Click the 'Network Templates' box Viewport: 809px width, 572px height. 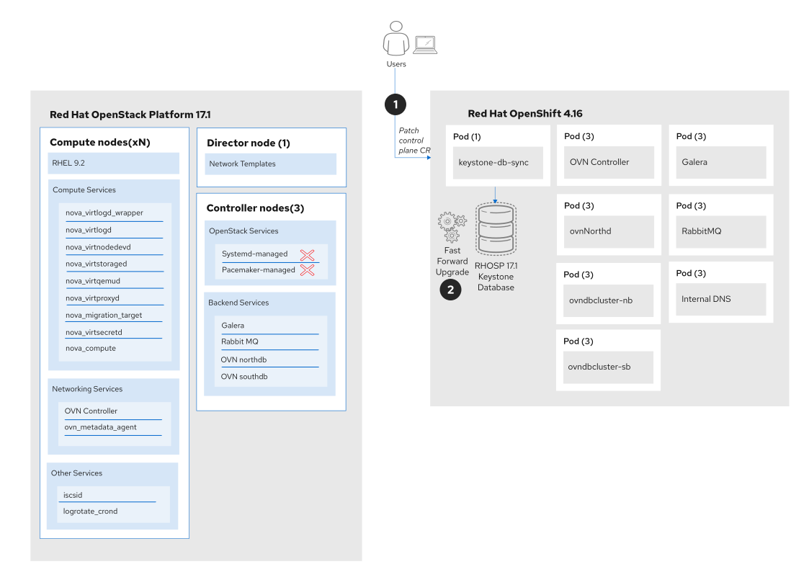click(x=270, y=164)
